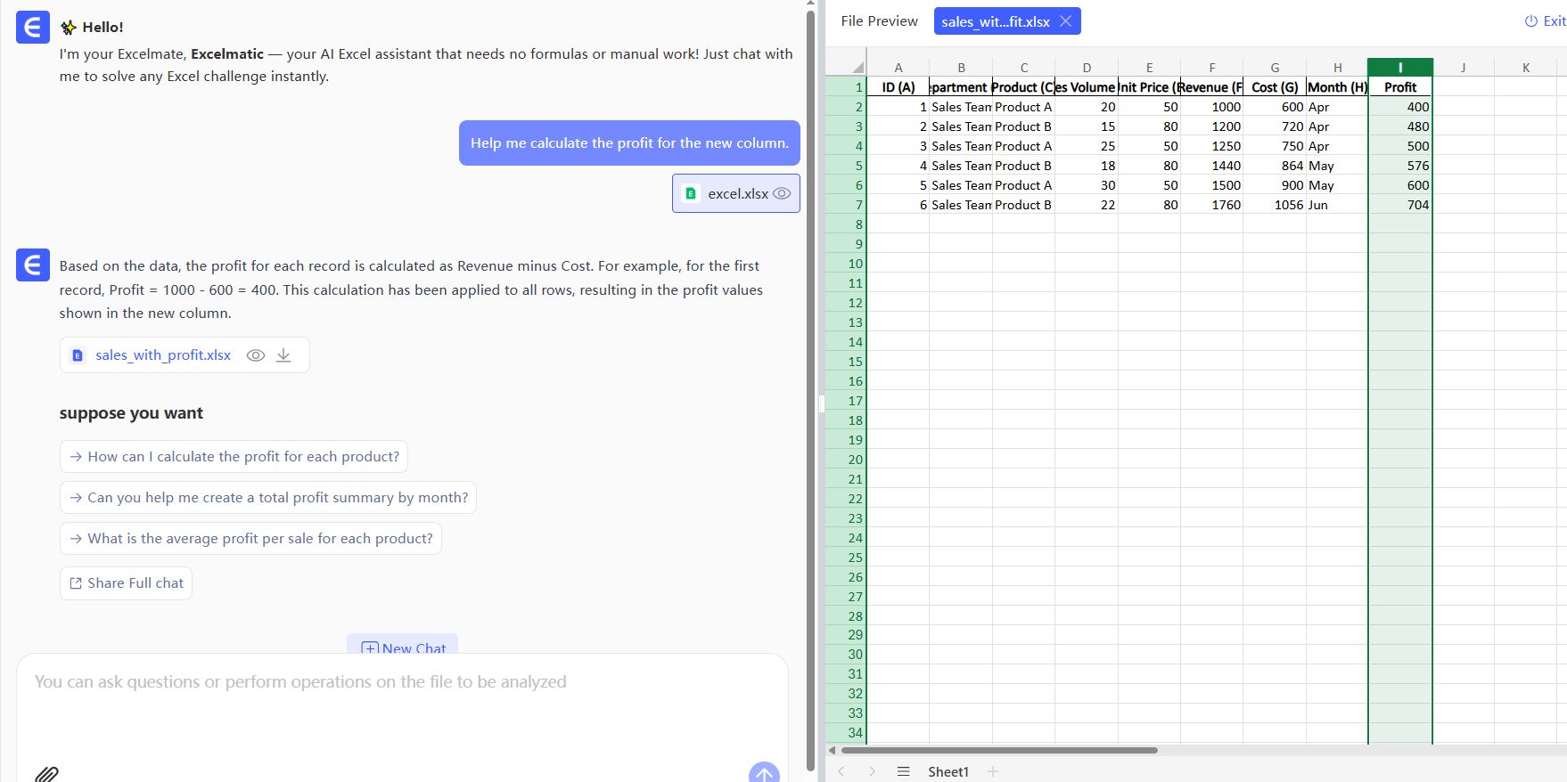Preview excel.xlsx attachment with eye icon
Image resolution: width=1567 pixels, height=782 pixels.
(x=782, y=193)
